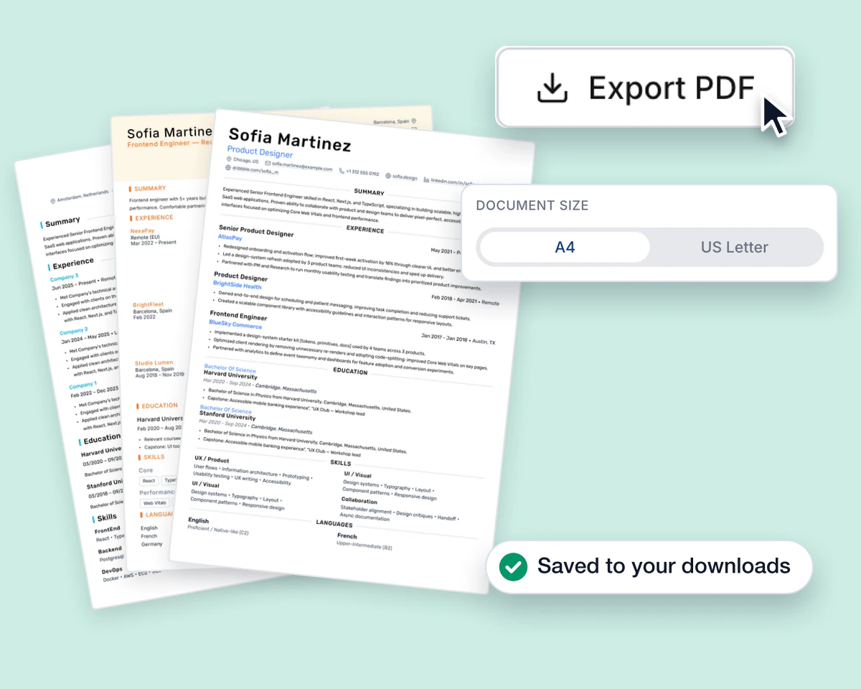Viewport: 861px width, 689px height.
Task: Click the location pin icon beside Chicago, US
Action: coord(228,159)
